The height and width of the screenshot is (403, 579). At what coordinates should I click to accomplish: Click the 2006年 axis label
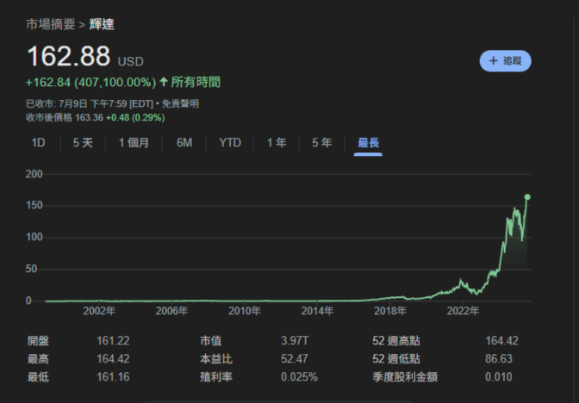pyautogui.click(x=171, y=311)
